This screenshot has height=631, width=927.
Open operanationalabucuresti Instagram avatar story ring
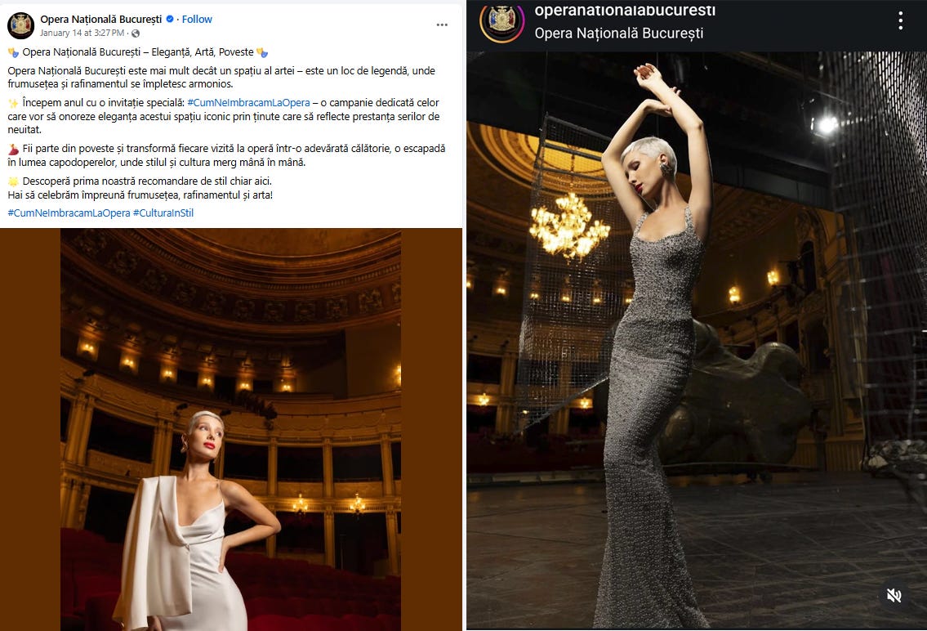(x=502, y=21)
